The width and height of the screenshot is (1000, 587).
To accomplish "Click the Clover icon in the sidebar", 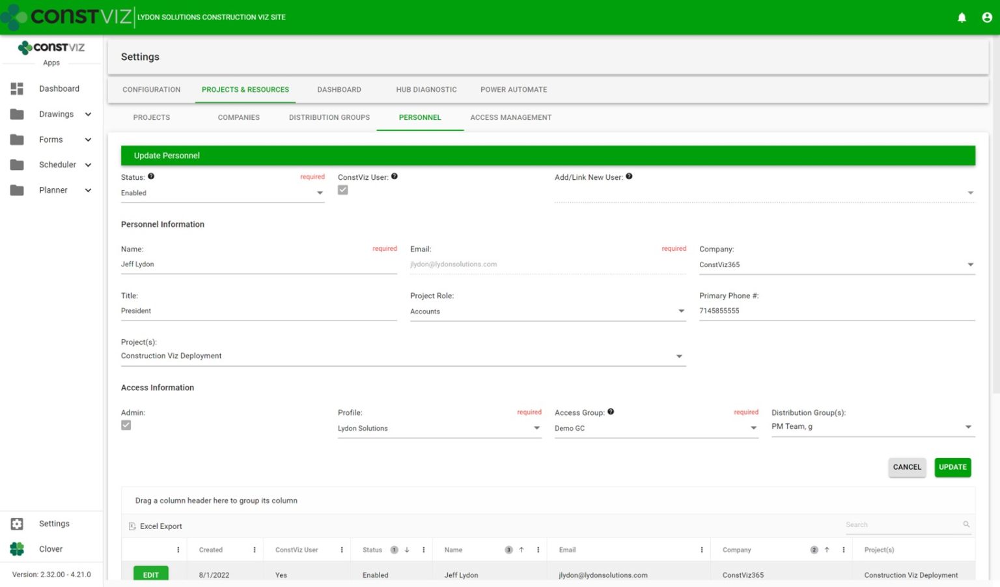I will 18,549.
